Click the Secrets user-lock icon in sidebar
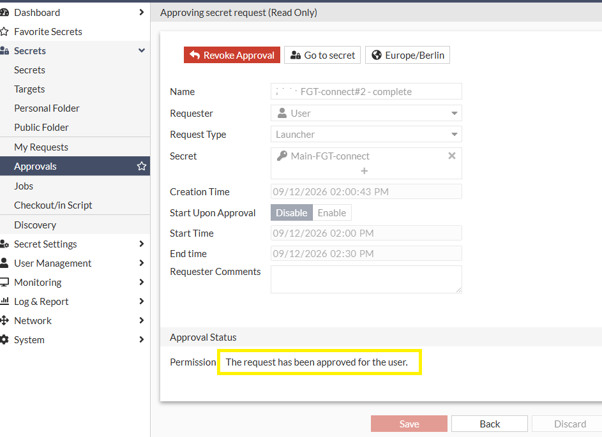This screenshot has height=437, width=602. [4, 50]
